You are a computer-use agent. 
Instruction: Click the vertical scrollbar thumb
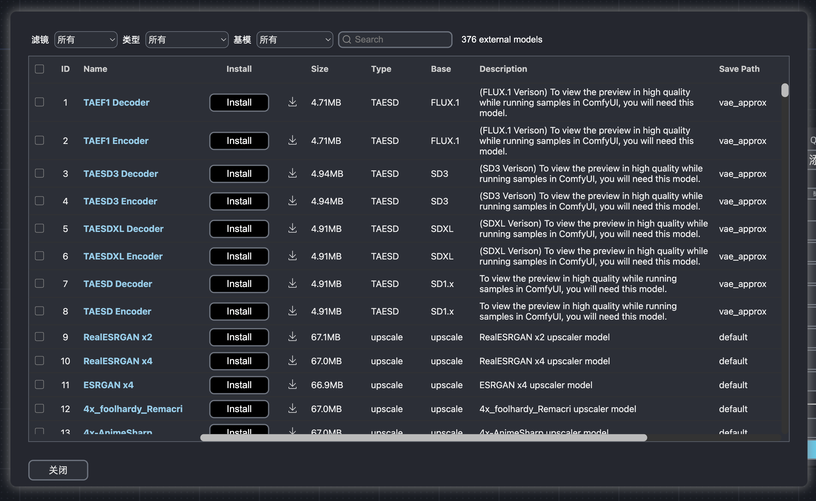click(x=785, y=90)
